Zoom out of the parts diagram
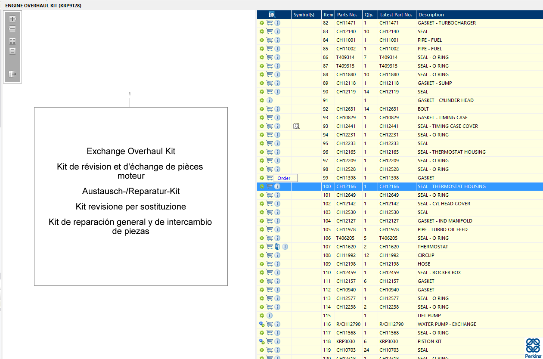Screen dimensions: 543x359 coord(12,29)
